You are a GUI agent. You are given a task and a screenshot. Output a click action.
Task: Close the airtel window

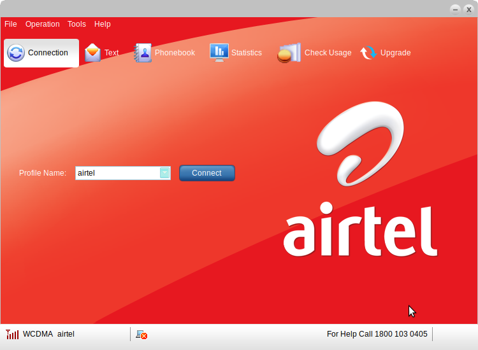(x=469, y=10)
